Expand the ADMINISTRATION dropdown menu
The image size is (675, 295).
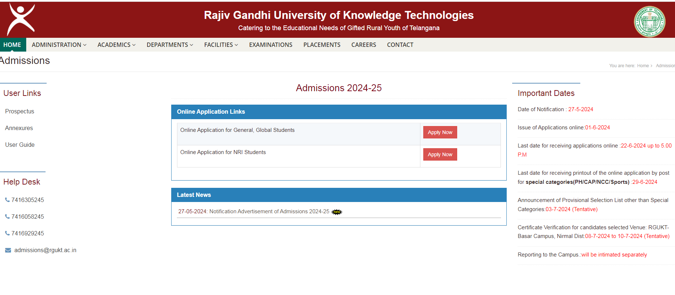click(59, 45)
